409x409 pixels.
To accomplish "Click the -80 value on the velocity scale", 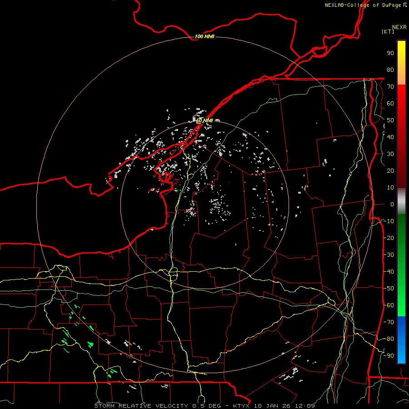I will [389, 339].
